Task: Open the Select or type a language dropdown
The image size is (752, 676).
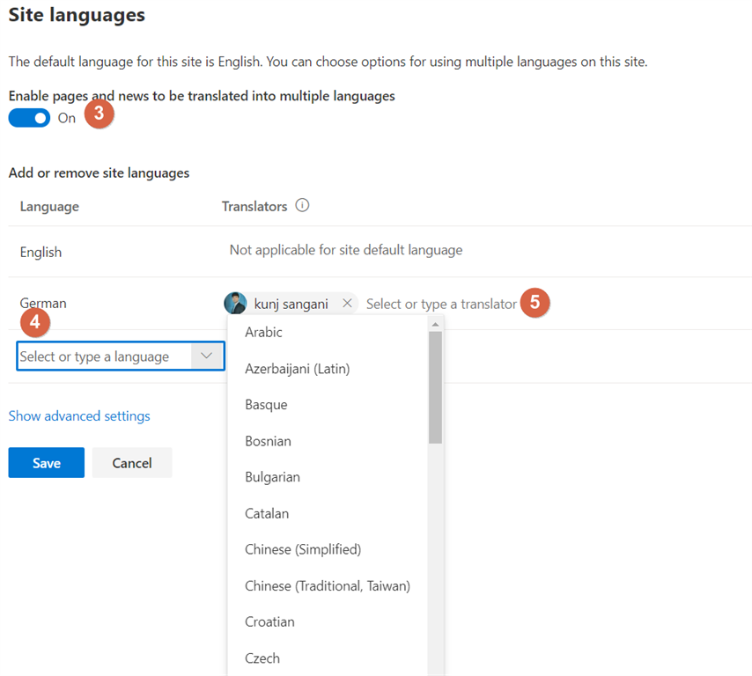Action: [106, 356]
